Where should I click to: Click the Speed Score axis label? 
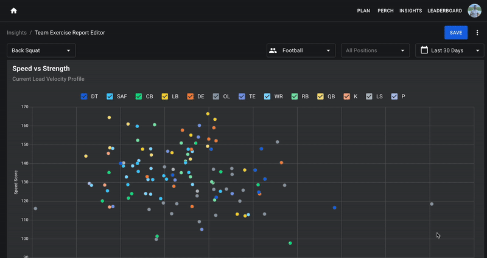(x=16, y=183)
